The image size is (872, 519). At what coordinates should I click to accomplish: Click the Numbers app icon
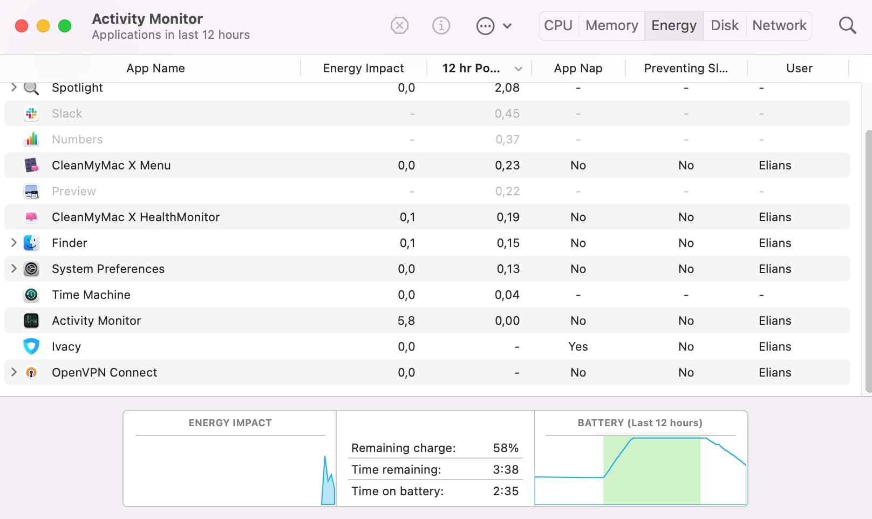click(31, 139)
